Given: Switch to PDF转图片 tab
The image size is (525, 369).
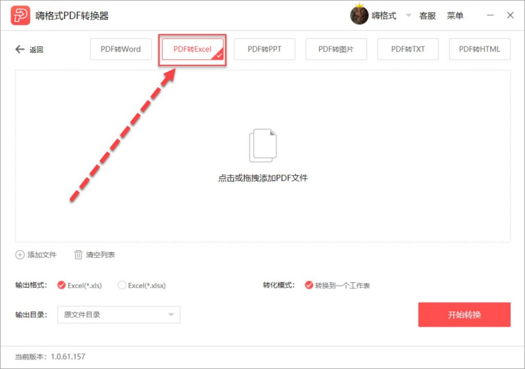Looking at the screenshot, I should [336, 49].
